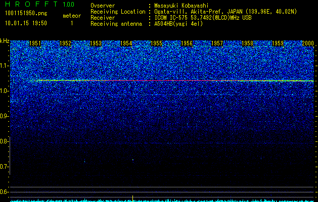The image size is (318, 202).
Task: Click the Receiver field label
Action: 103,18
